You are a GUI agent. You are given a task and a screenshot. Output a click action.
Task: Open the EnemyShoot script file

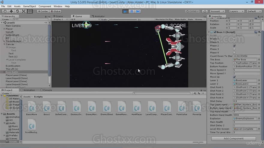[107, 108]
